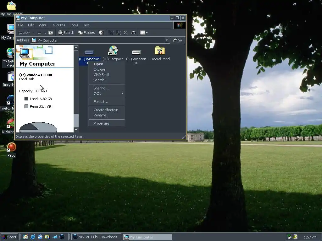Viewport: 322px width, 241px height.
Task: Click the Back toolbar button
Action: (x=25, y=33)
